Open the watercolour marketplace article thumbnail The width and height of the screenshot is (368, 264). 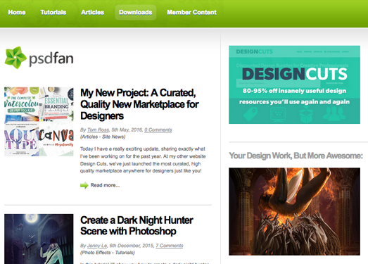click(x=39, y=122)
